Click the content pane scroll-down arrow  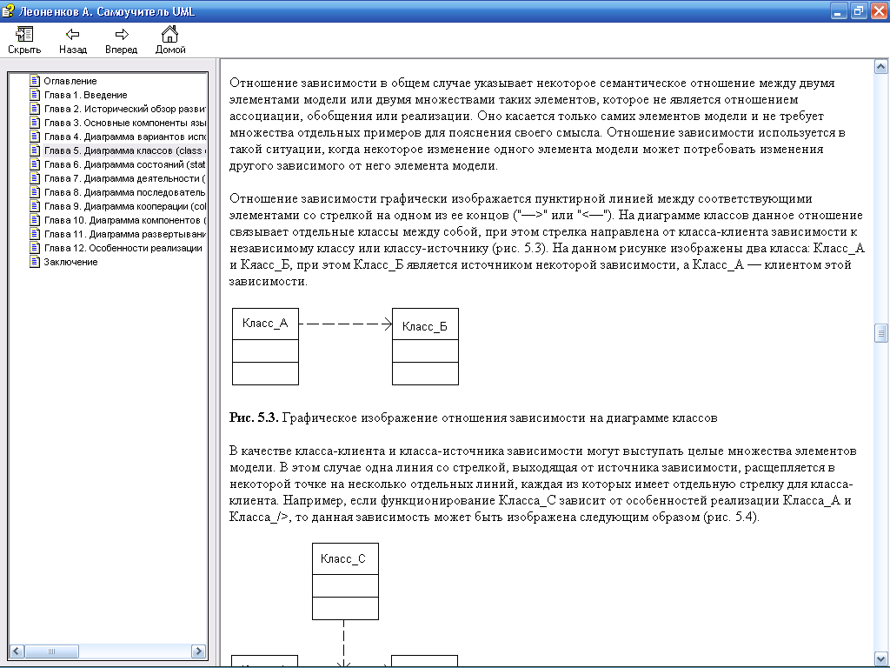point(881,658)
